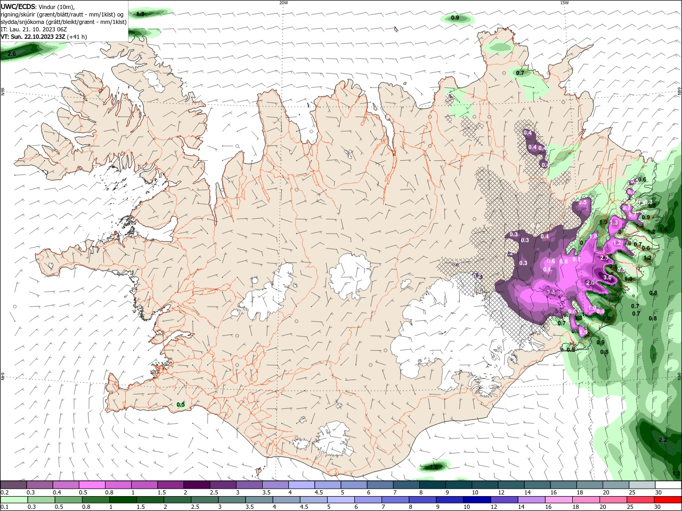Select bright pink top-row swatch between 0.5 and 0.8
This screenshot has height=511, width=682.
(92, 485)
